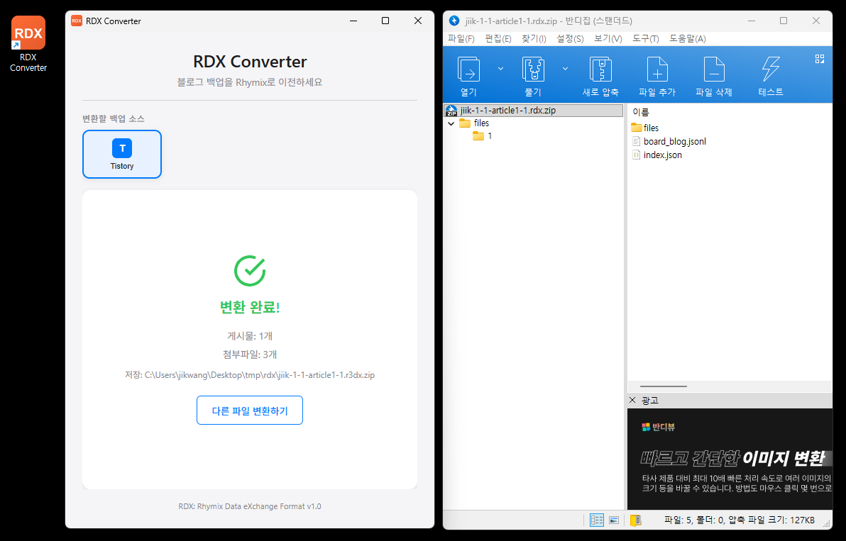The image size is (846, 541).
Task: Select jiik-1-1-article1-1.rdx.zip tree root
Action: click(x=533, y=111)
